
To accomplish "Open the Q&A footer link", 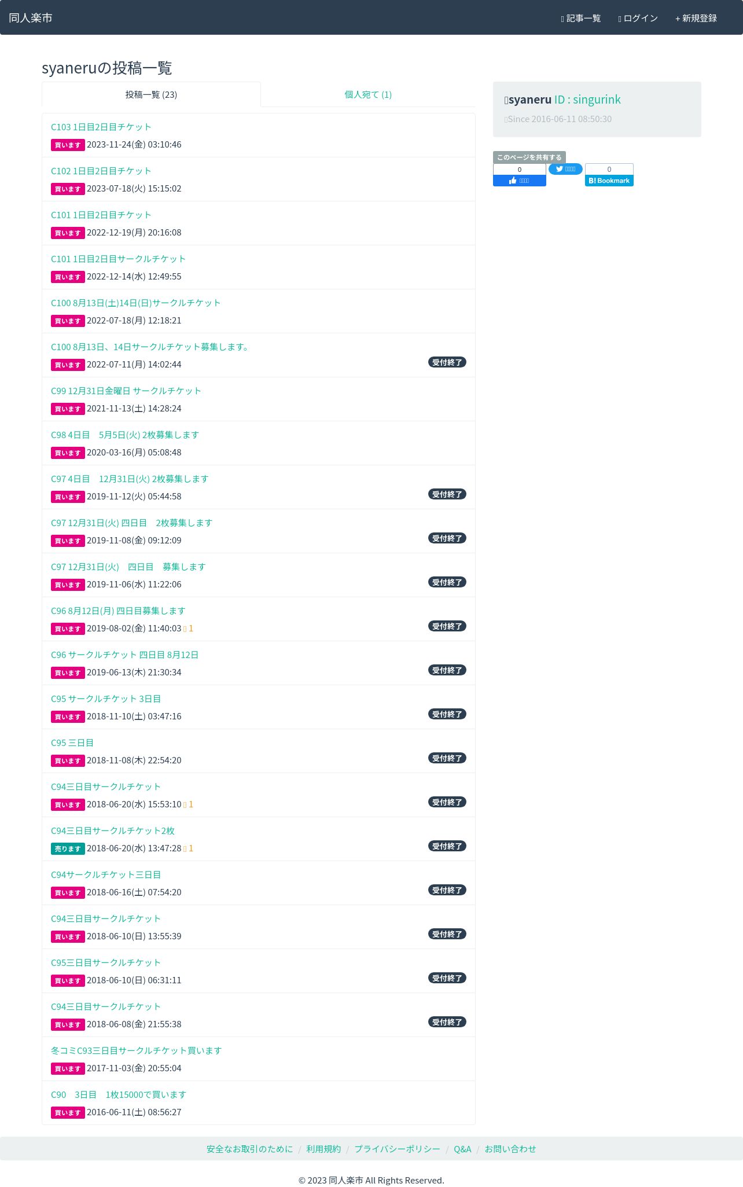I will pyautogui.click(x=462, y=1149).
